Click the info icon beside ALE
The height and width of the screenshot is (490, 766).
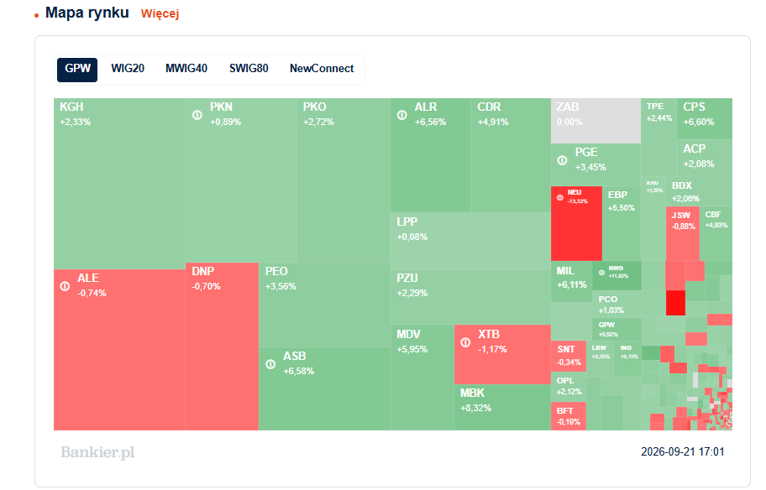(x=65, y=286)
